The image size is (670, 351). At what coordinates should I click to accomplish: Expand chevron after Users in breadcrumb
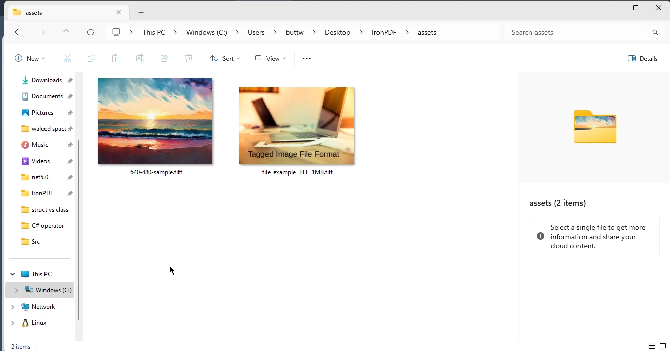click(275, 32)
